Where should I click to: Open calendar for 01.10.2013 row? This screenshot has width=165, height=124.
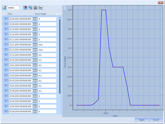(35, 29)
